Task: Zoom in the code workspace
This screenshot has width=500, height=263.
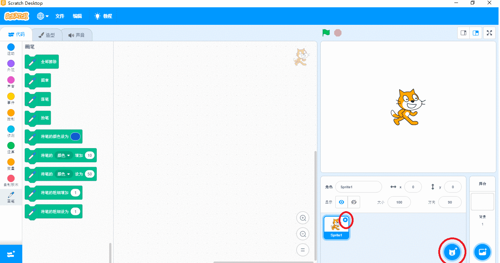Action: [303, 218]
